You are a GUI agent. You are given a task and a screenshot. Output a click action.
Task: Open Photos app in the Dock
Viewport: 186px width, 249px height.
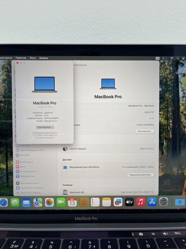click(x=49, y=202)
